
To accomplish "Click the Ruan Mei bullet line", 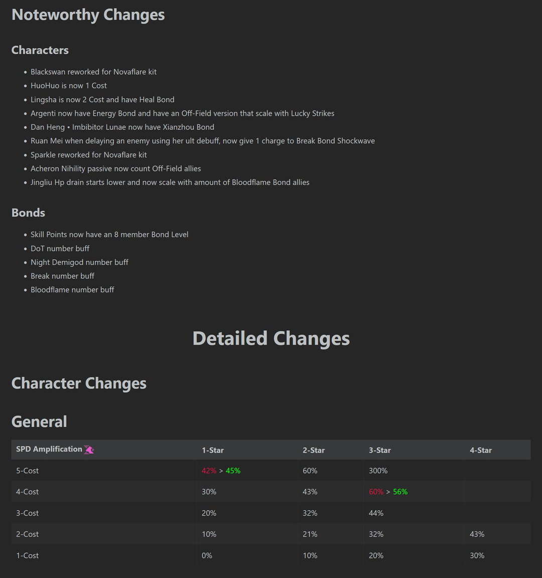I will tap(202, 141).
